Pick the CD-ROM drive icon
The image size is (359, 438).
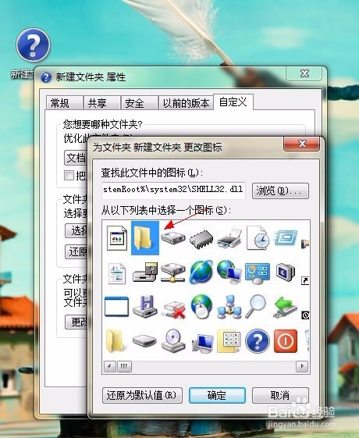[x=173, y=340]
